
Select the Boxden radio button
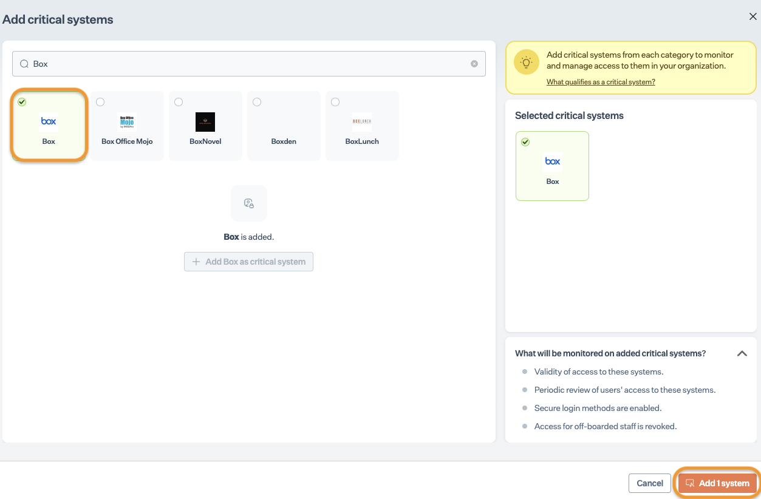[257, 102]
